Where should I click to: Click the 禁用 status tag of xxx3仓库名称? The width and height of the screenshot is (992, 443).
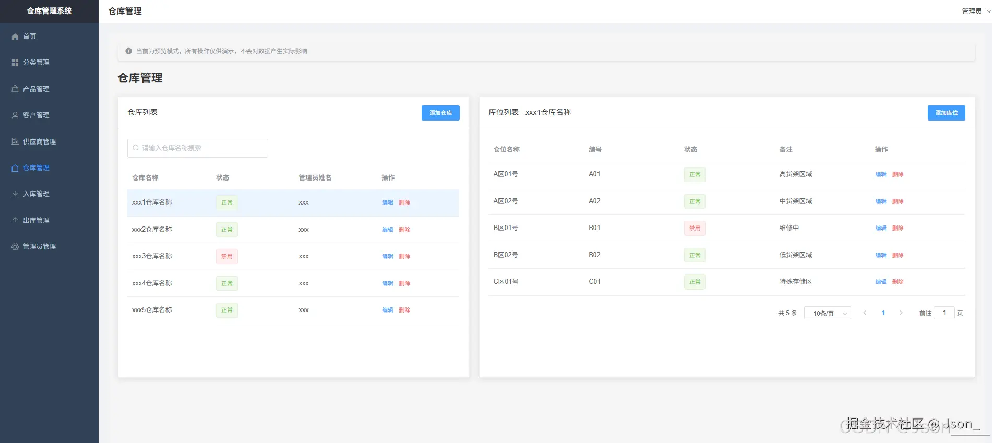click(x=227, y=256)
